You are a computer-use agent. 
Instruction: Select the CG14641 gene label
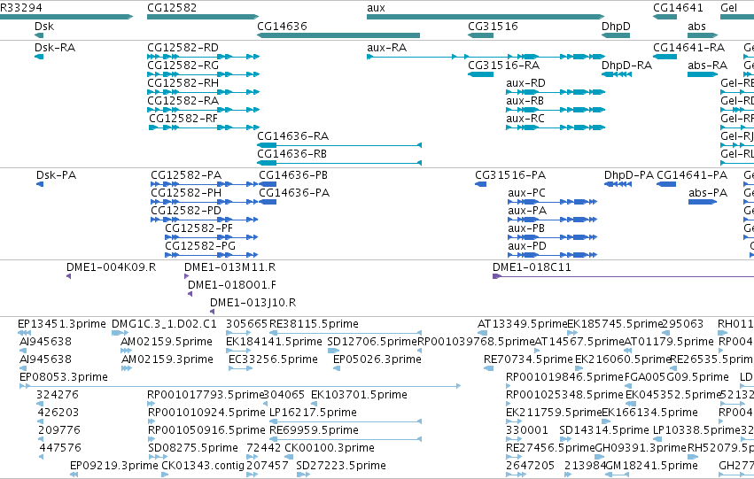tap(678, 8)
